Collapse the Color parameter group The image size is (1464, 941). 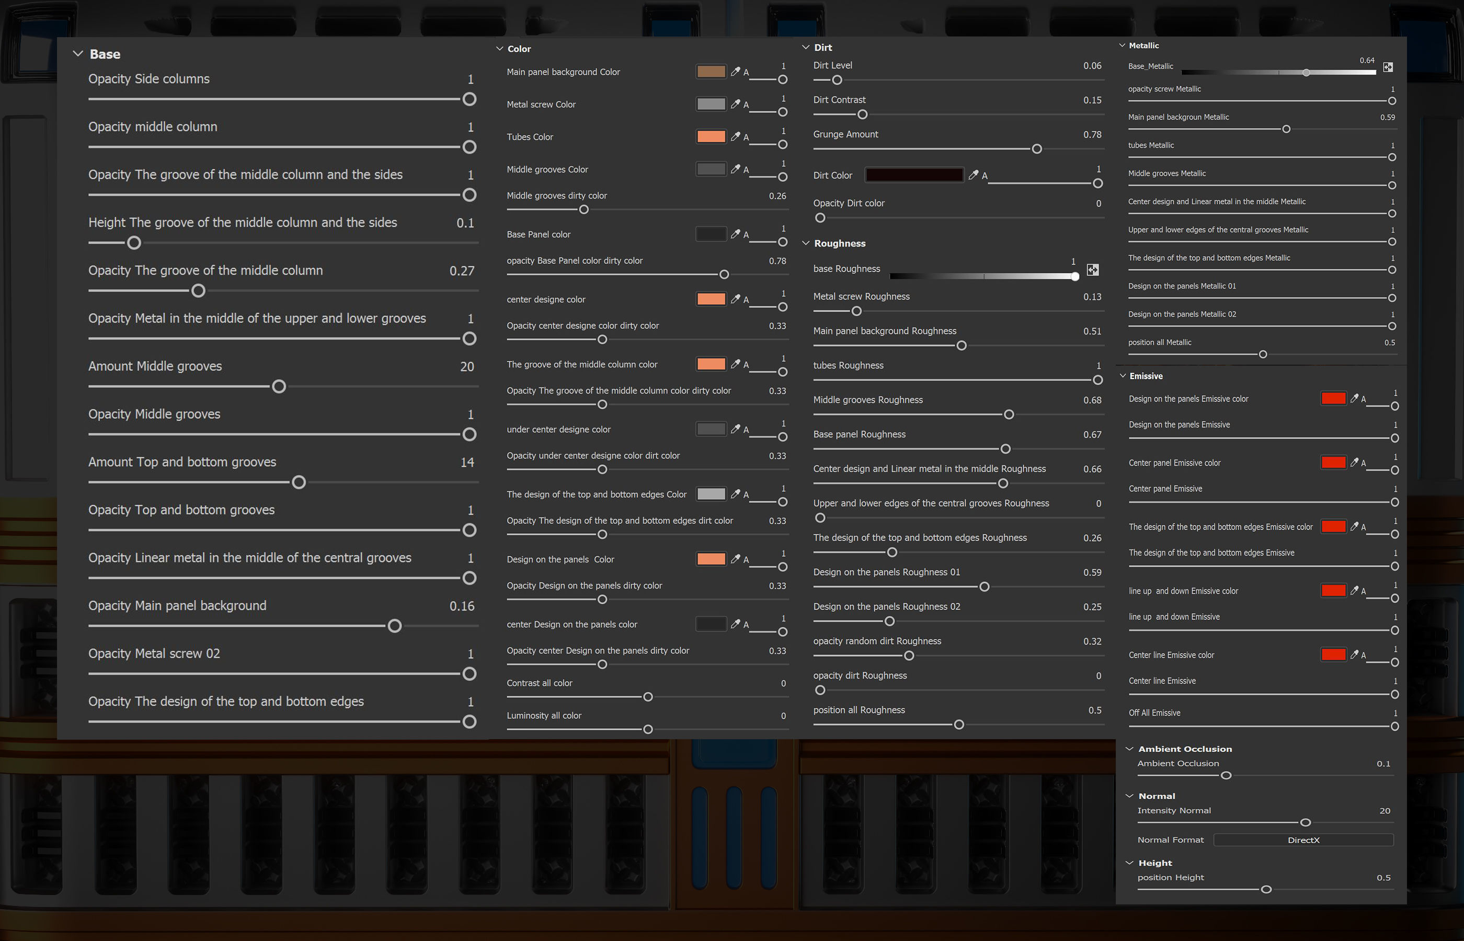[499, 49]
